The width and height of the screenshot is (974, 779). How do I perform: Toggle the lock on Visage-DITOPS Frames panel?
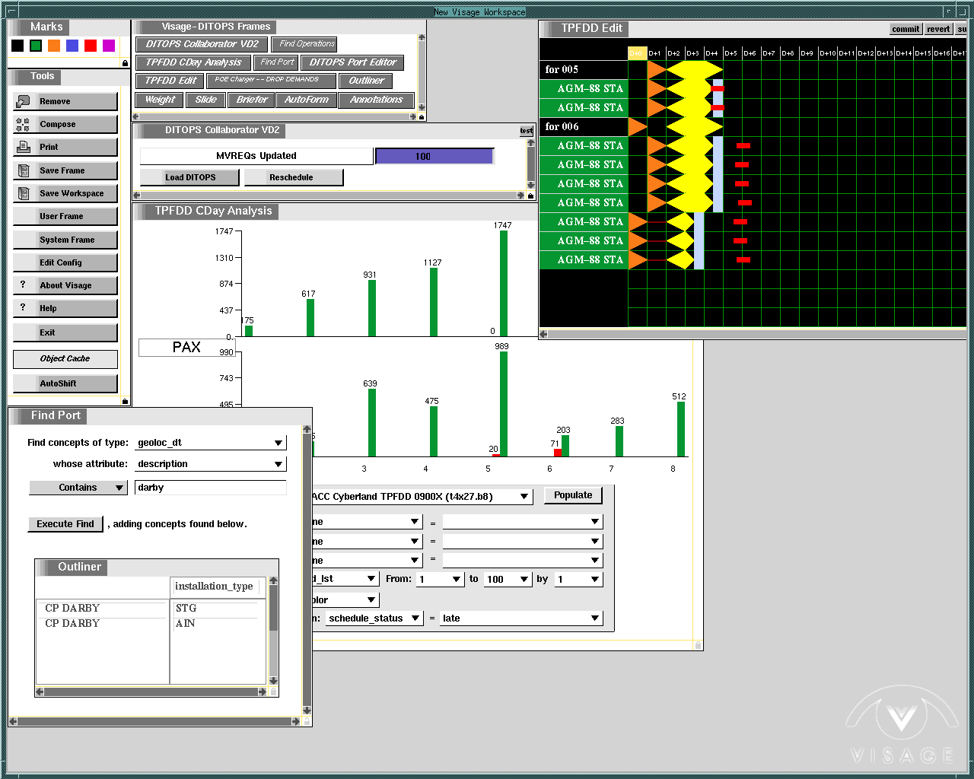coord(422,116)
